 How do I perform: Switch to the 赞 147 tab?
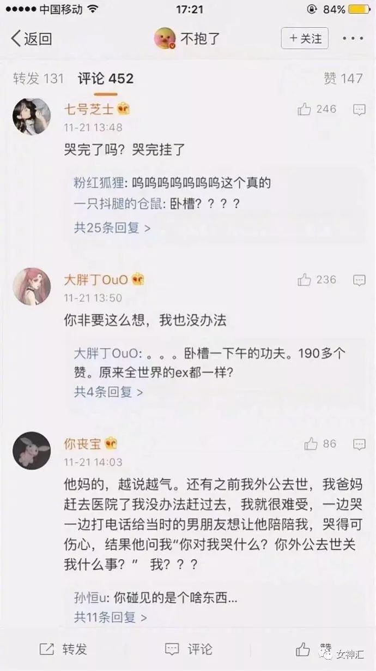point(343,79)
